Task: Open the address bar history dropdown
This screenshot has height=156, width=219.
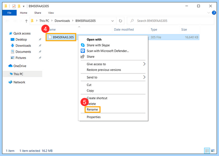Action: tap(112, 21)
